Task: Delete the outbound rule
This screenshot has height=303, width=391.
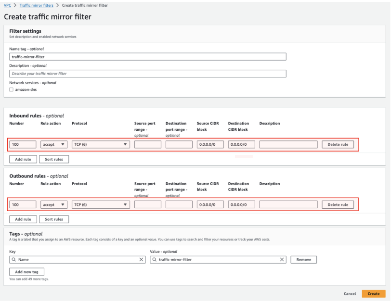Action: tap(338, 204)
